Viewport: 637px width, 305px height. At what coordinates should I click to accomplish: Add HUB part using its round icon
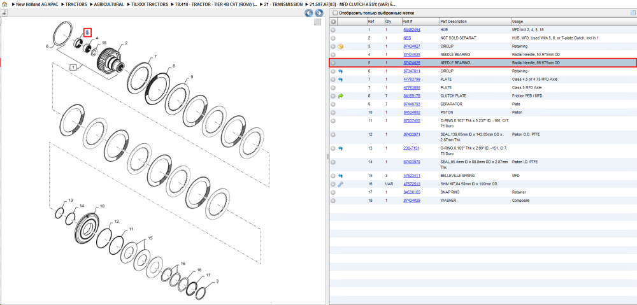pyautogui.click(x=333, y=30)
